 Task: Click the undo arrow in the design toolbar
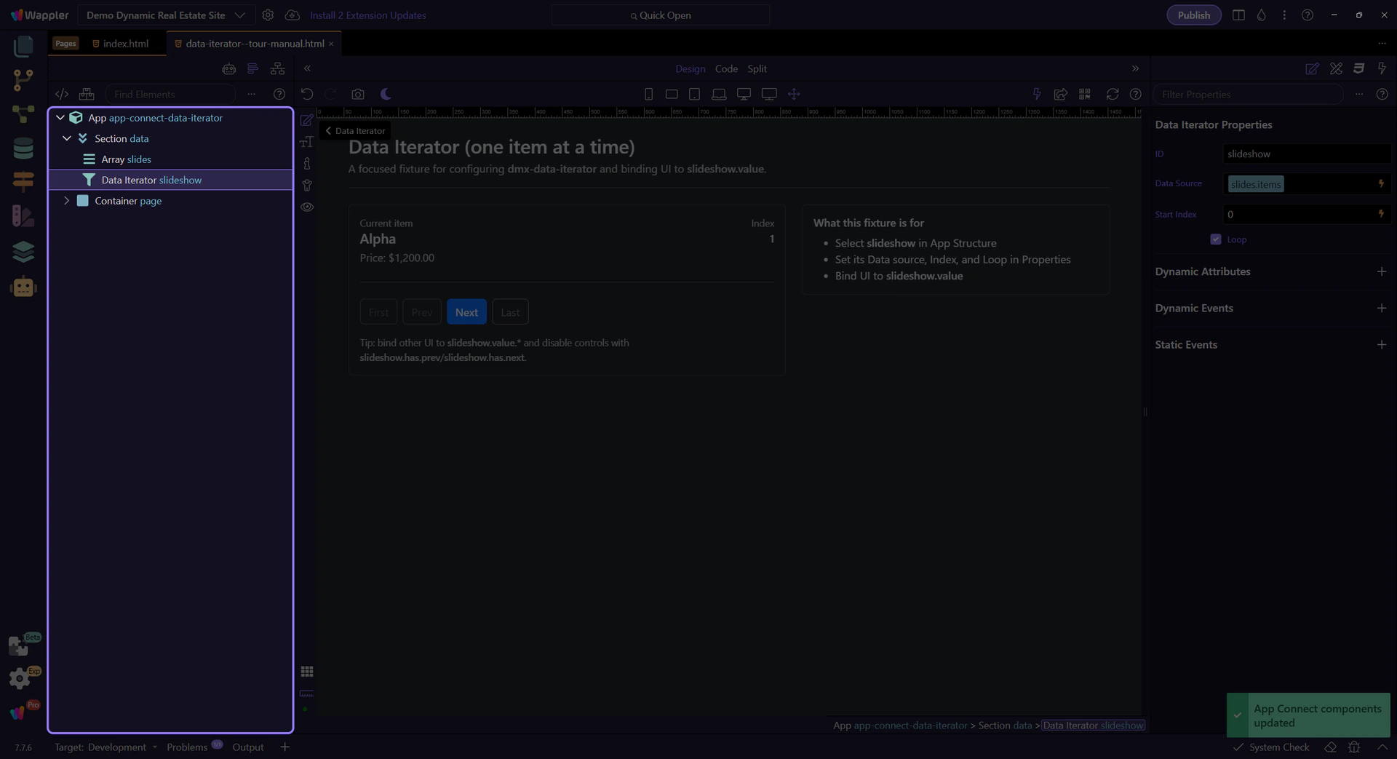(307, 94)
